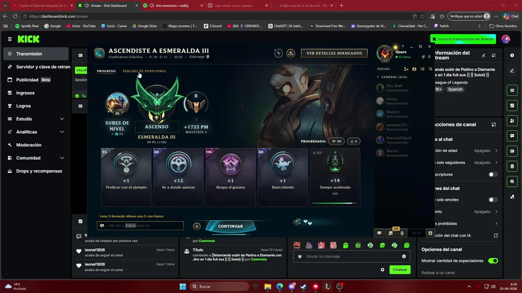The width and height of the screenshot is (522, 293).
Task: Open chat settings gear beside Chatear
Action: pyautogui.click(x=383, y=270)
